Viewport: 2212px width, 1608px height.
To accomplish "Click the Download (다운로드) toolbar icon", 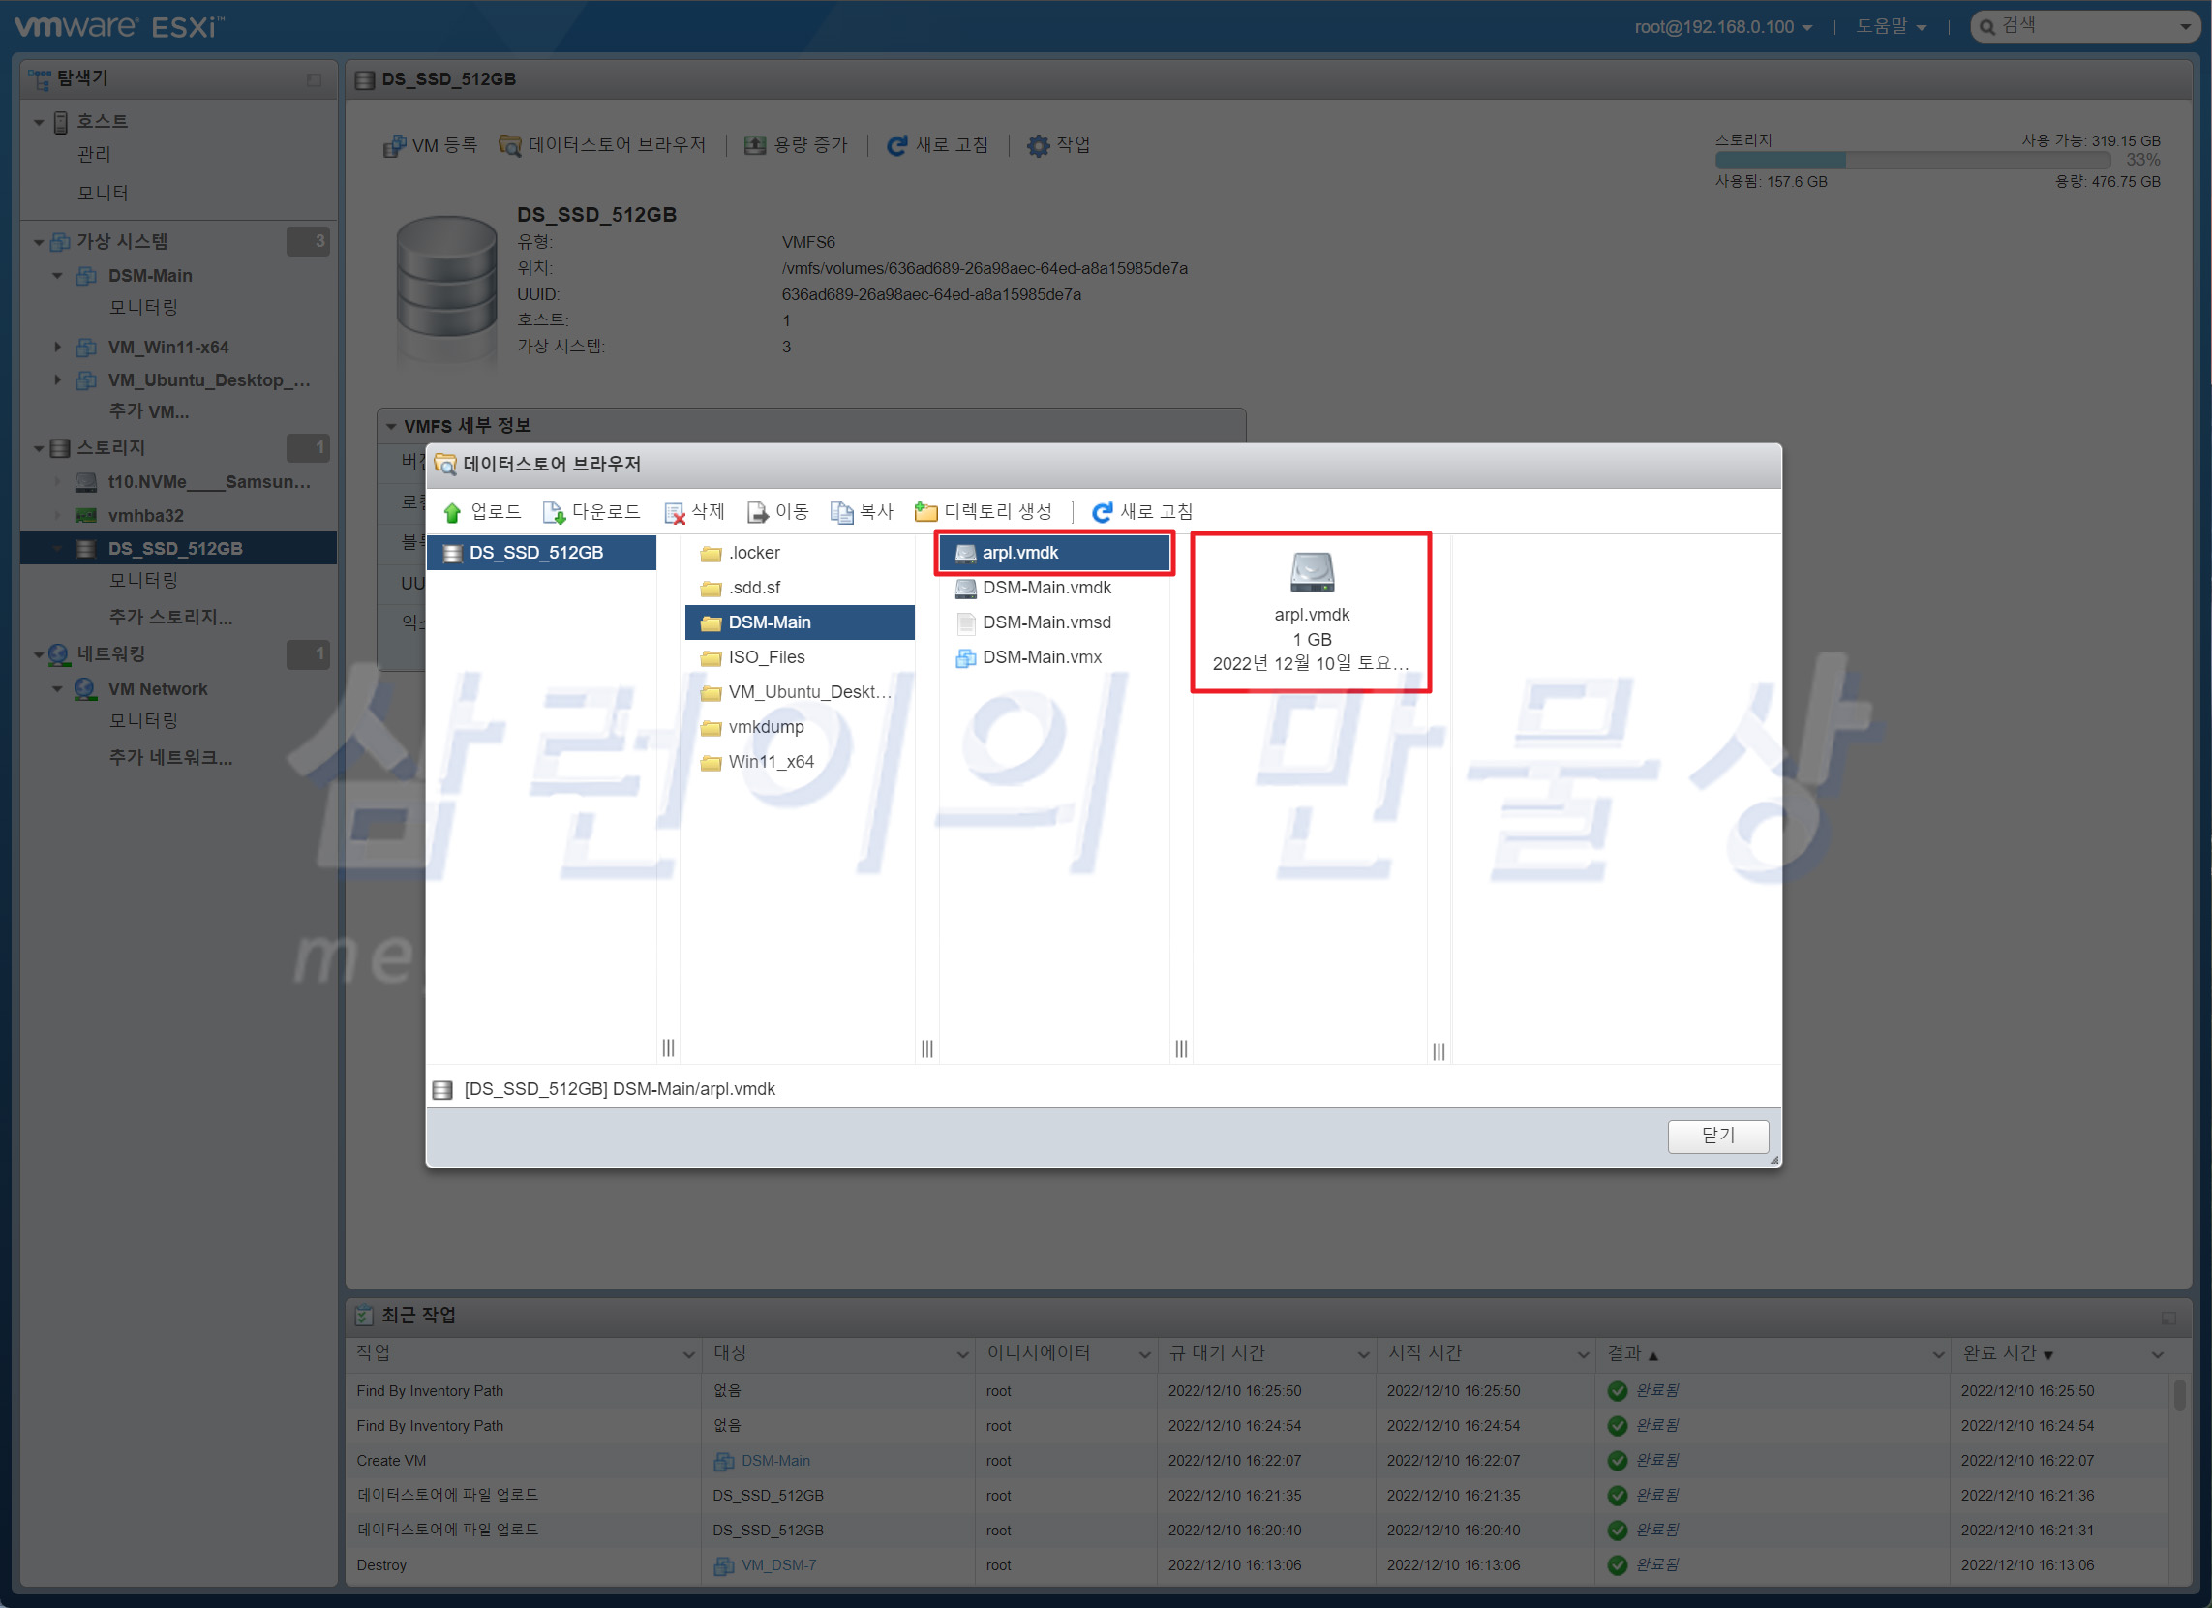I will click(x=554, y=512).
